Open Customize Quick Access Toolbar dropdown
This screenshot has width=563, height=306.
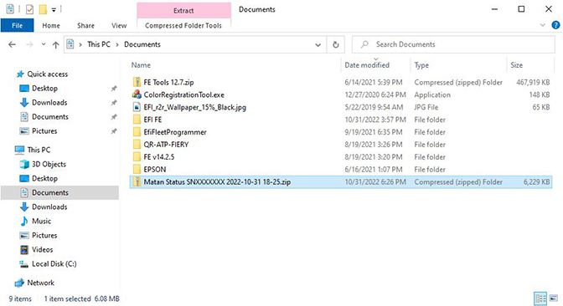click(x=54, y=10)
